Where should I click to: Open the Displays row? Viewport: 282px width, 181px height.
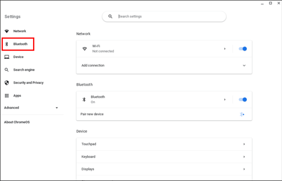pyautogui.click(x=164, y=169)
